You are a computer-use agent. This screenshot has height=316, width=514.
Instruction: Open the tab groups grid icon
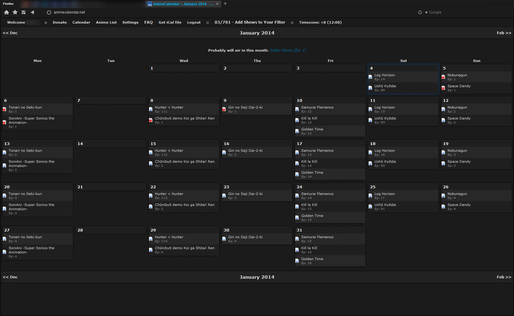click(x=23, y=13)
